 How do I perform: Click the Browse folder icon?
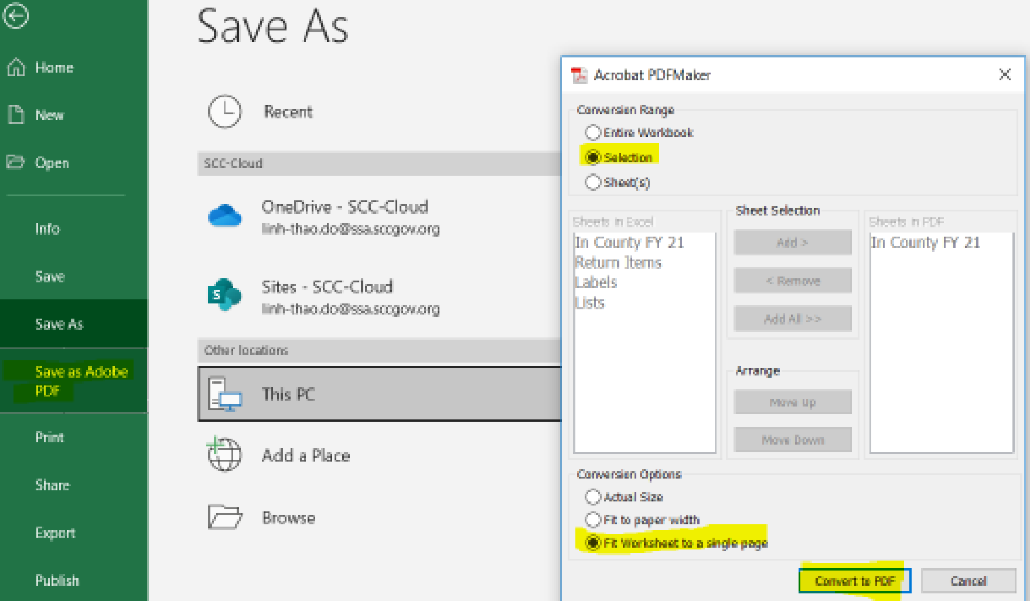(x=225, y=517)
